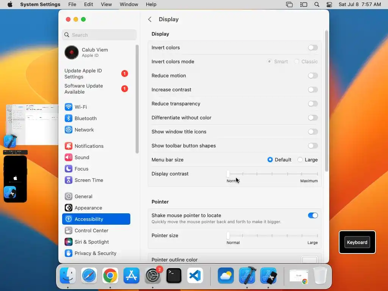
Task: Select the Screen Time hourglass icon
Action: click(68, 180)
